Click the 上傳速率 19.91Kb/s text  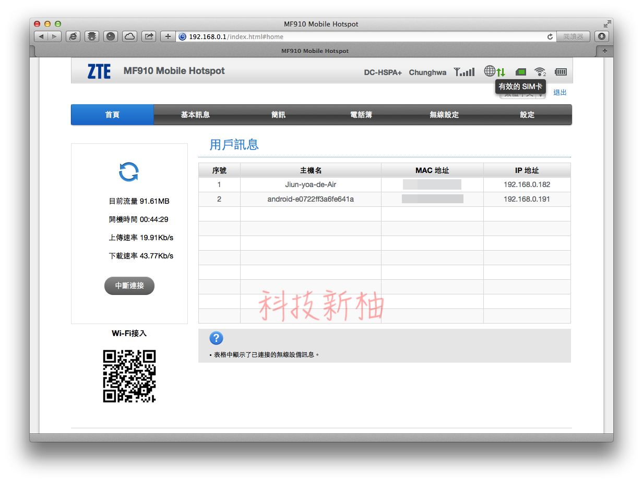tap(141, 238)
